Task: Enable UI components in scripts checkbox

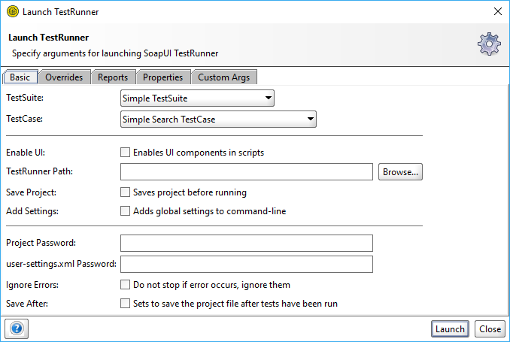Action: [x=125, y=153]
